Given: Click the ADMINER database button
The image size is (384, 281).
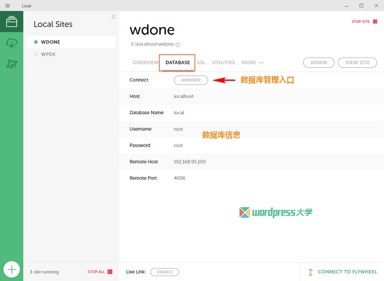Looking at the screenshot, I should tap(191, 80).
